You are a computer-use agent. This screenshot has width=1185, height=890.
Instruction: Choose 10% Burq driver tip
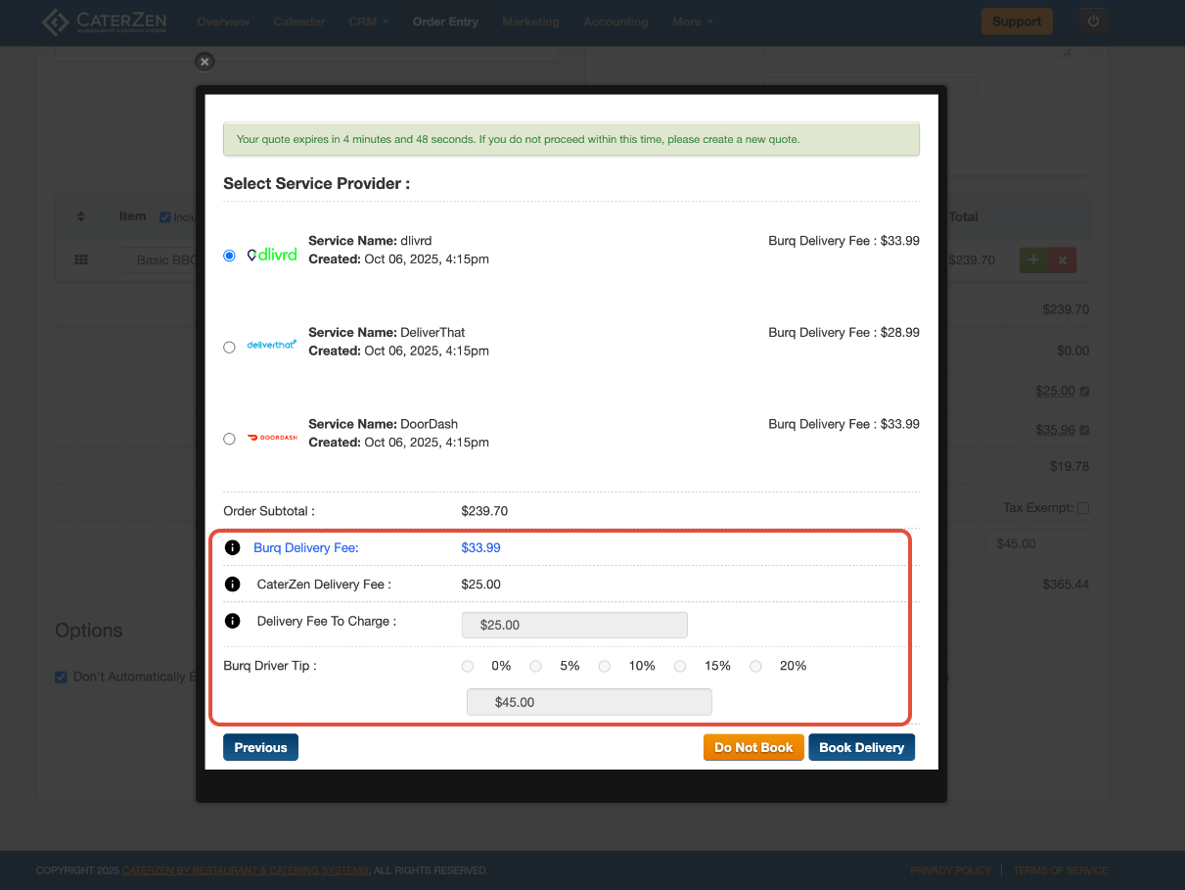click(x=605, y=666)
